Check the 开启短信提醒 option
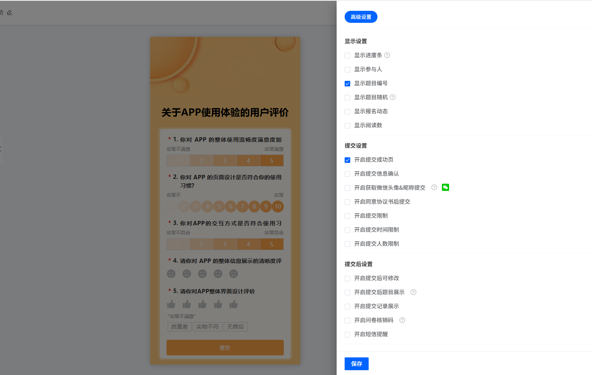The height and width of the screenshot is (375, 592). pos(347,335)
